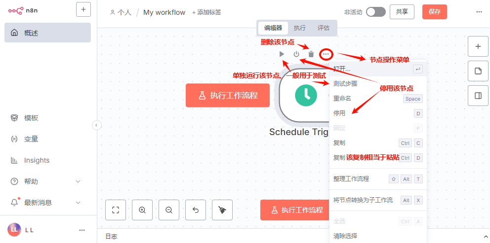Viewport: 490px width, 243px height.
Task: Click the undo arrow button on canvas
Action: (196, 210)
